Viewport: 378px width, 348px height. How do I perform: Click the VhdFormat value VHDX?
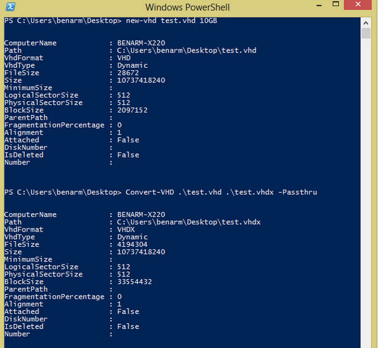pos(126,229)
